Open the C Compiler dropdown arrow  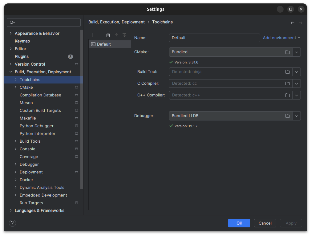(296, 83)
